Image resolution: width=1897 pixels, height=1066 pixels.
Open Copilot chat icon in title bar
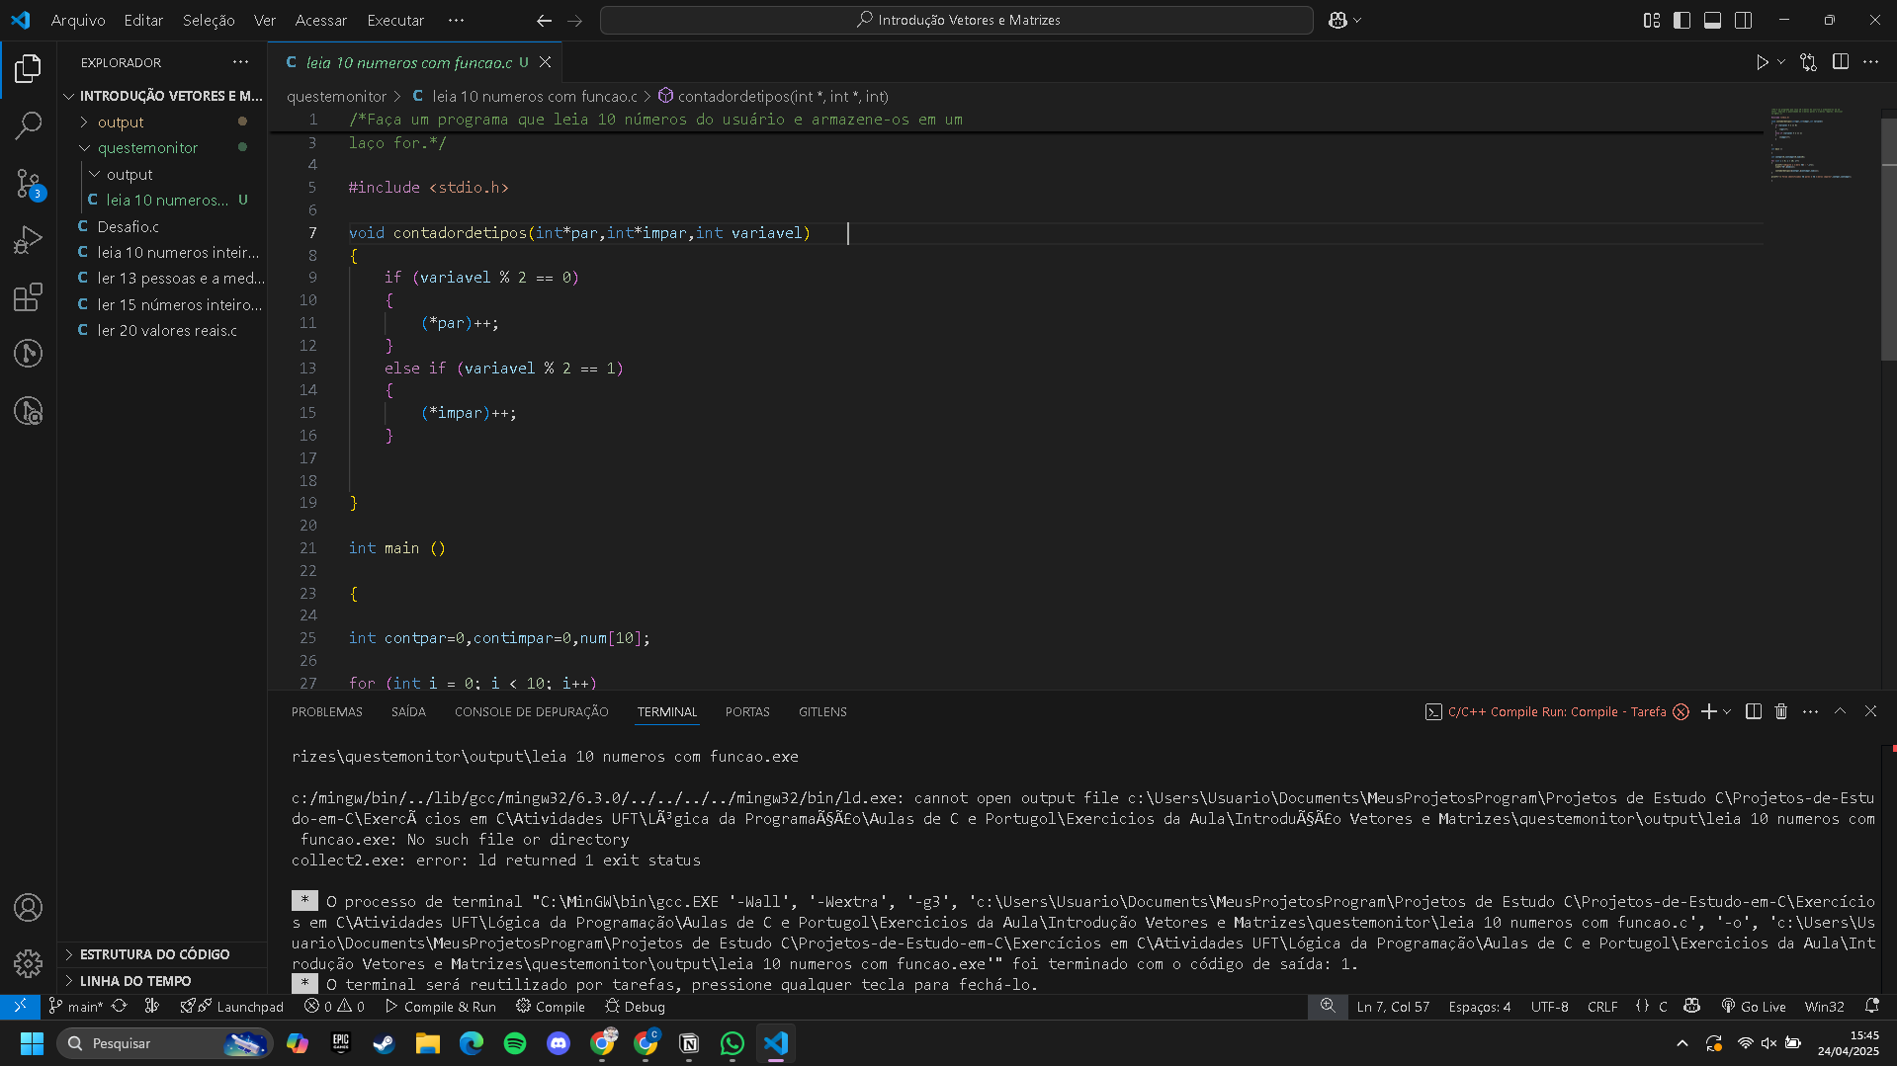click(1337, 20)
